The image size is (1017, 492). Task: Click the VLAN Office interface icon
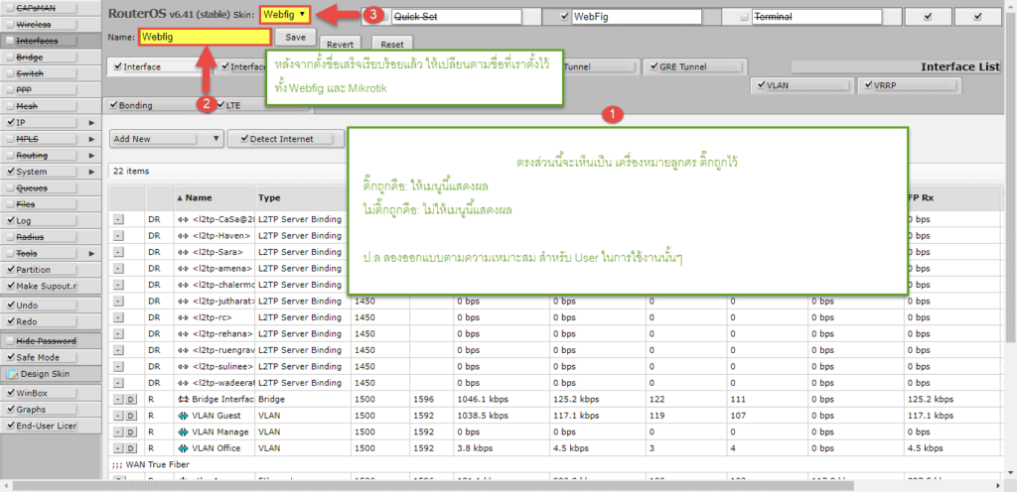(183, 448)
